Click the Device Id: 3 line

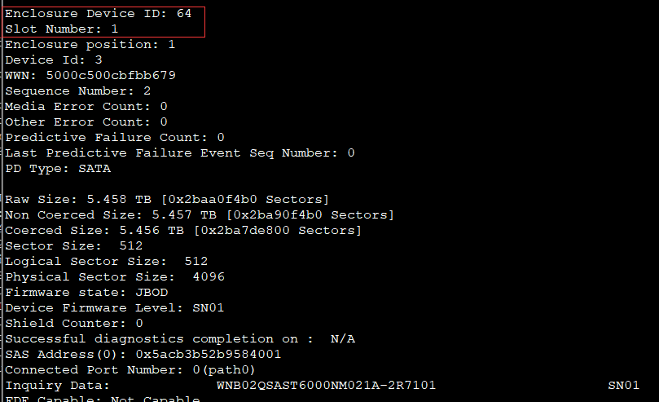(x=54, y=60)
